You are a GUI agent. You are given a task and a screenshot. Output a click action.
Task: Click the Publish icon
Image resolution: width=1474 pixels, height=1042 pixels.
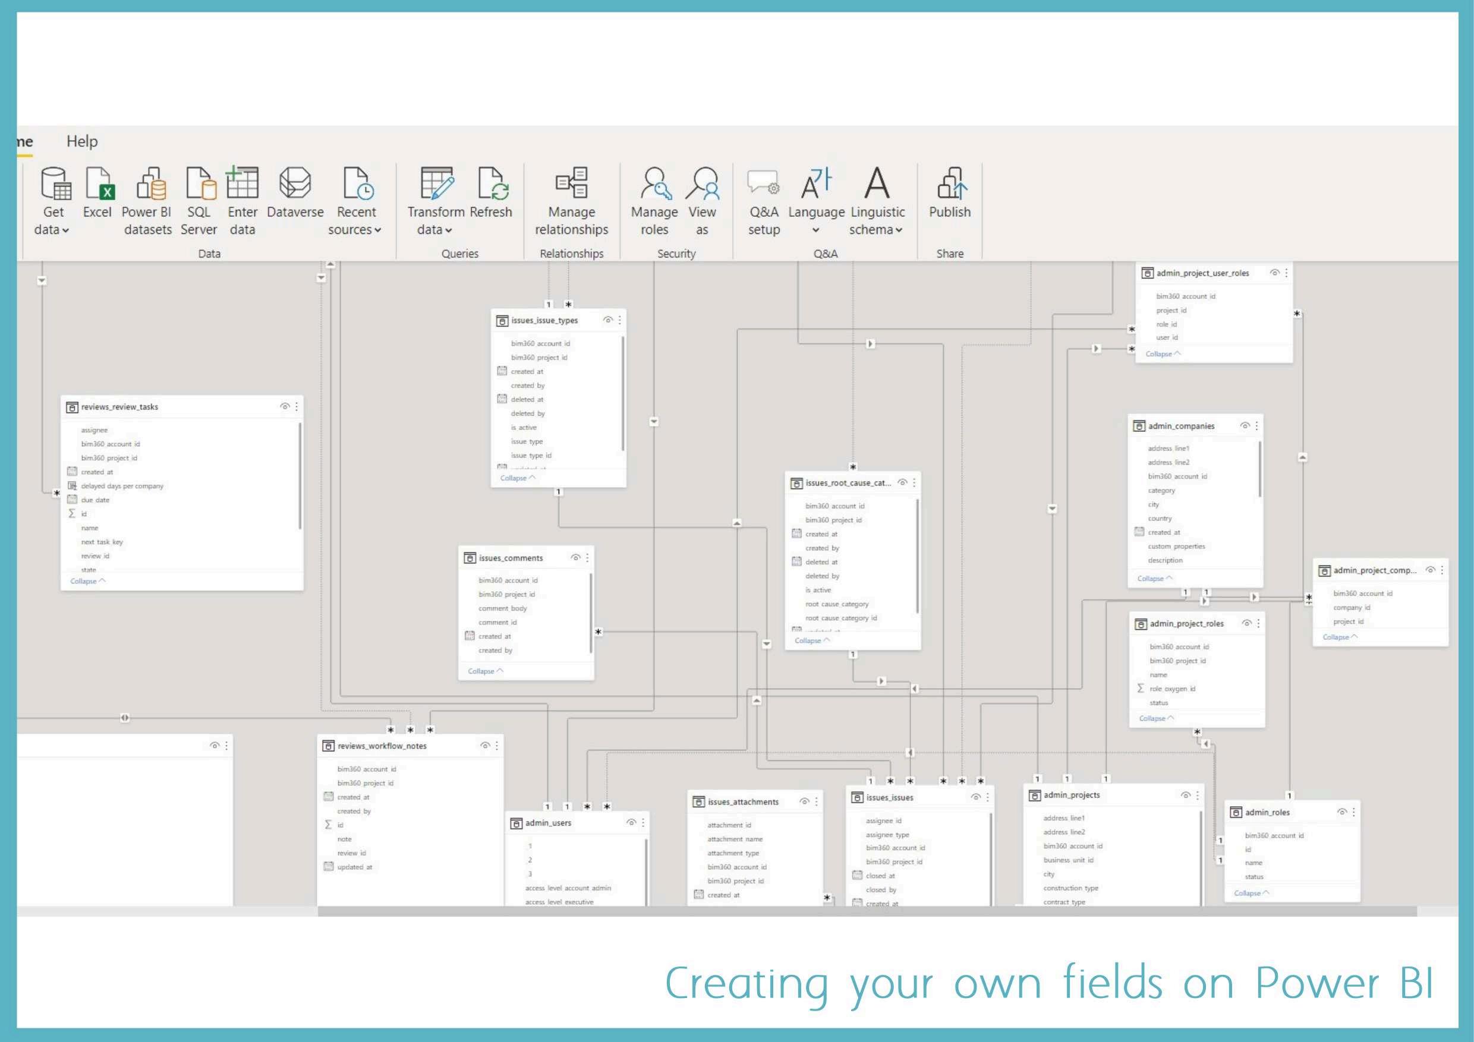[x=950, y=184]
